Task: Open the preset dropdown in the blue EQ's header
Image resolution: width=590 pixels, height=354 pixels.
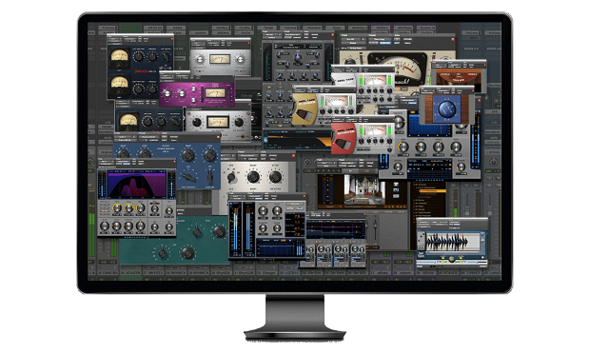Action: click(148, 137)
